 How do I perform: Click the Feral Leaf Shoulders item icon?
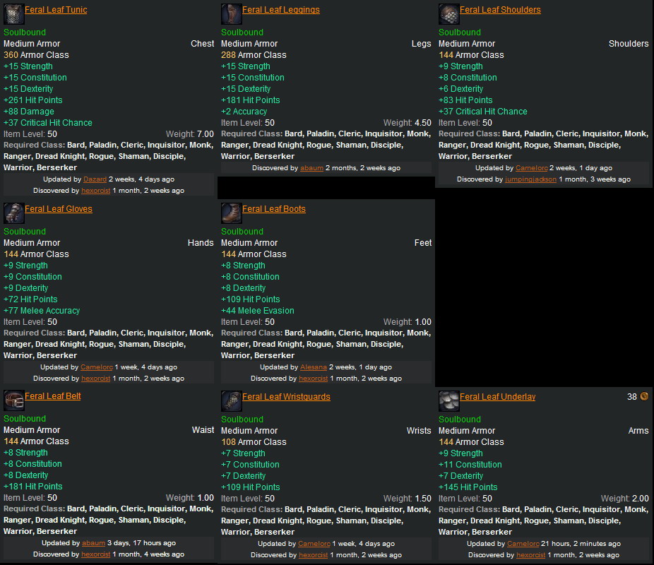[448, 13]
